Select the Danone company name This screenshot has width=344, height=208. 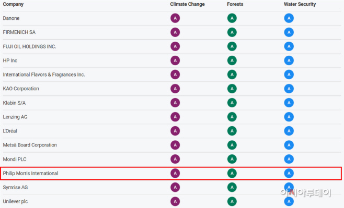(11, 18)
